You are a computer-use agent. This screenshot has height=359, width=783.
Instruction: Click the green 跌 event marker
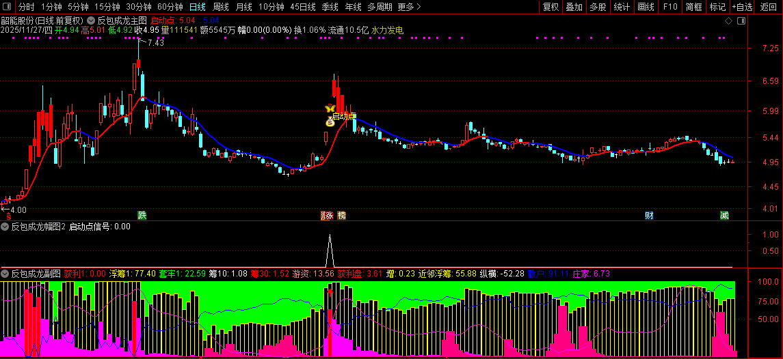(x=142, y=216)
